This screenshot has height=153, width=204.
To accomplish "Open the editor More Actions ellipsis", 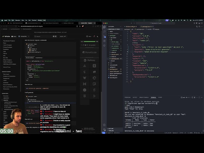I will [202, 26].
